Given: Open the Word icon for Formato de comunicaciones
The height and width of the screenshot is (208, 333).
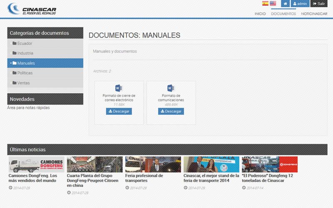Looking at the screenshot, I should coord(171,88).
